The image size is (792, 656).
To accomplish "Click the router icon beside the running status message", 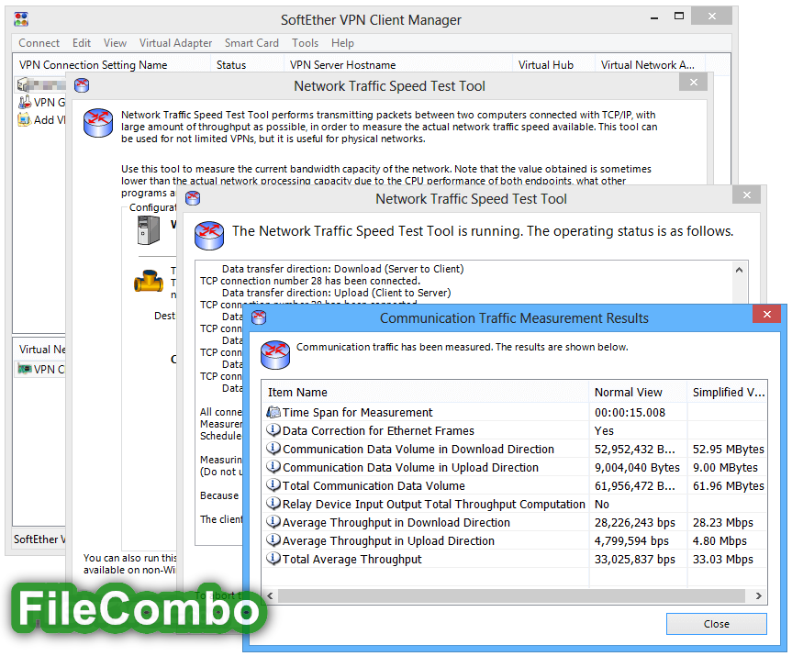I will [x=209, y=235].
